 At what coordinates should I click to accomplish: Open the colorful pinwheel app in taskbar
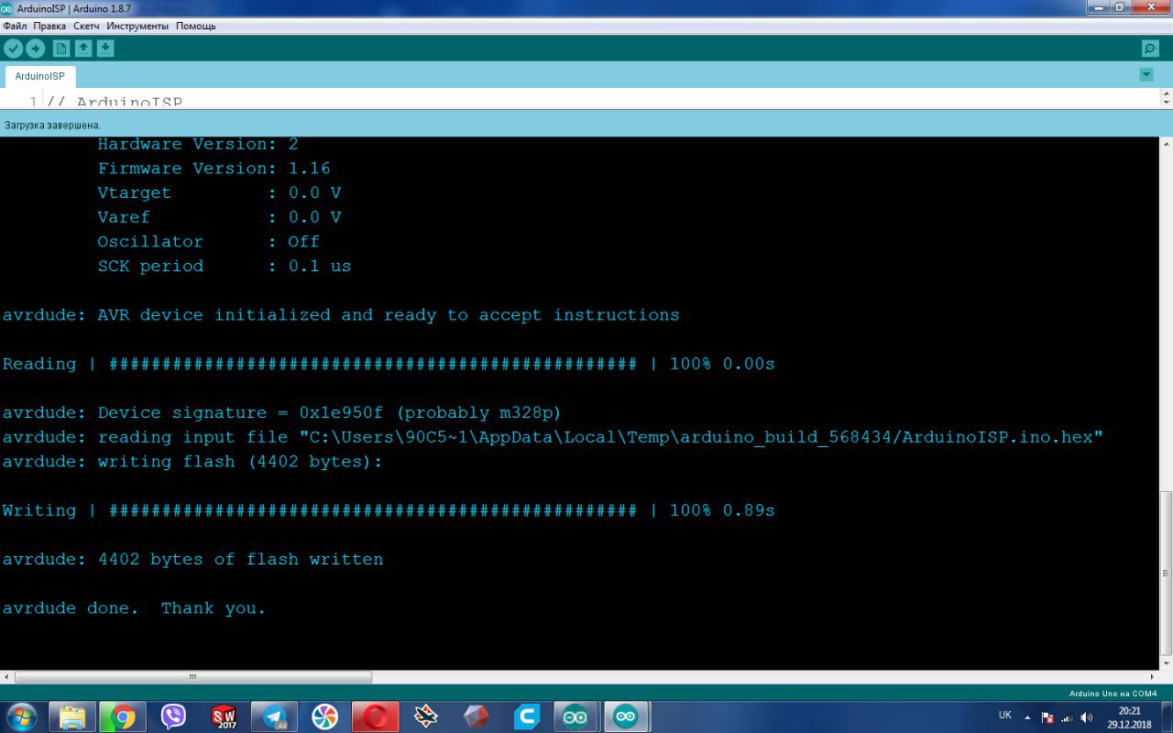324,717
